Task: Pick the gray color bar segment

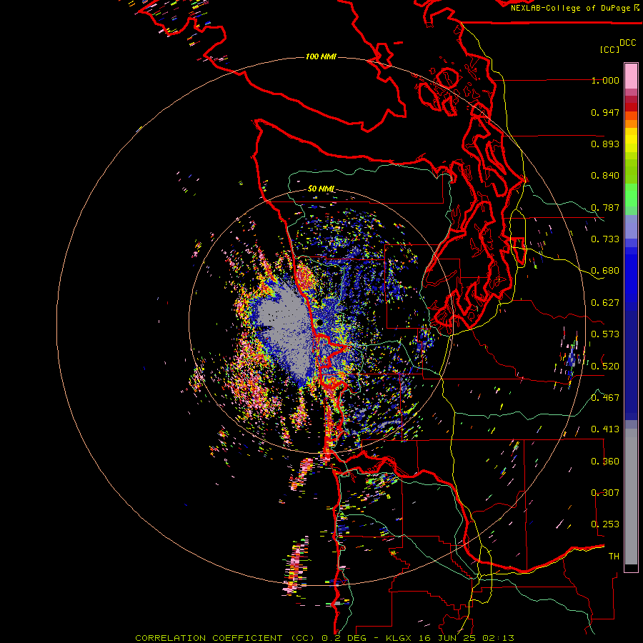Action: click(x=631, y=497)
